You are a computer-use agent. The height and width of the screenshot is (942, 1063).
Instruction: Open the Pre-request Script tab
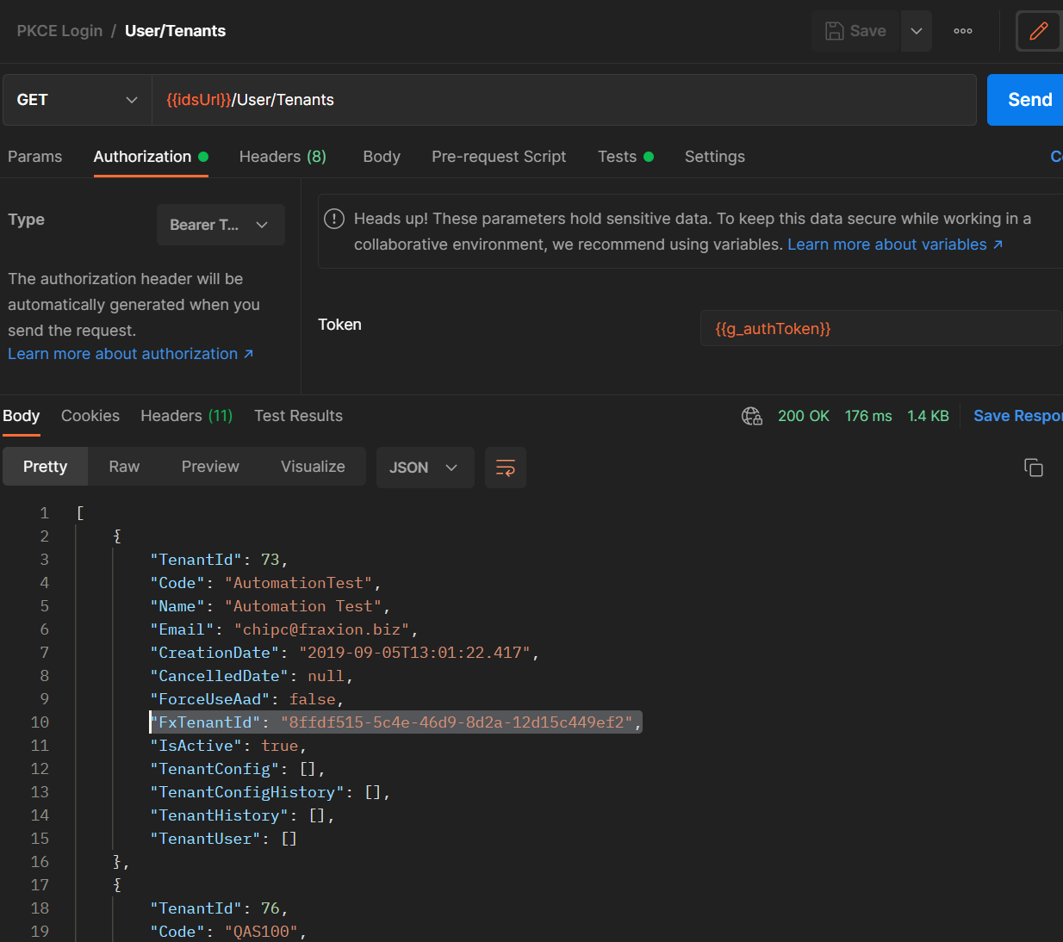[x=499, y=157]
